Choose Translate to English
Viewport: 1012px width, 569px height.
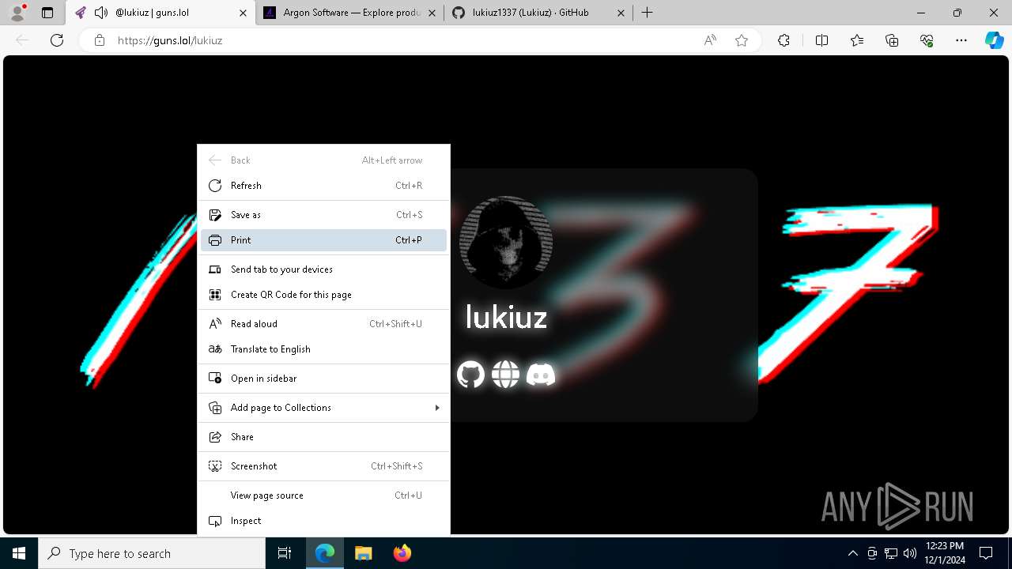[323, 349]
